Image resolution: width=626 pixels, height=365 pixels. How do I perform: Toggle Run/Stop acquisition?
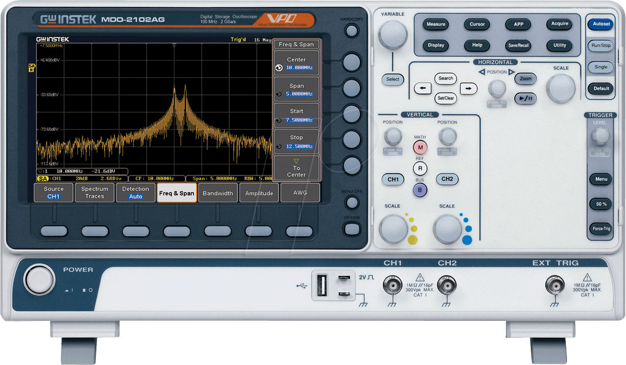(x=600, y=45)
